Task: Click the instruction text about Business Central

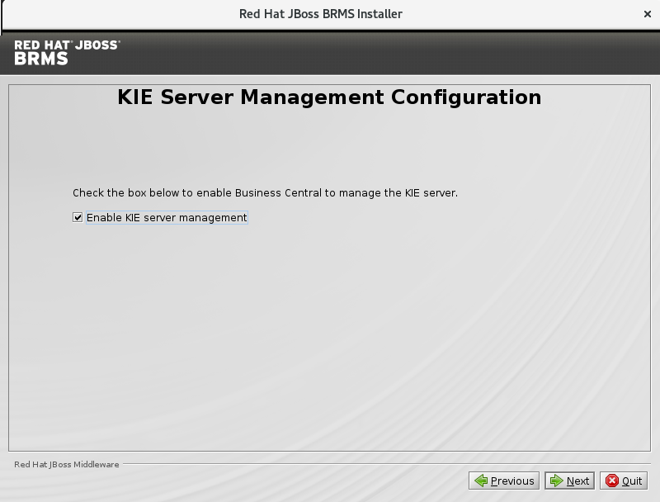Action: pyautogui.click(x=265, y=193)
